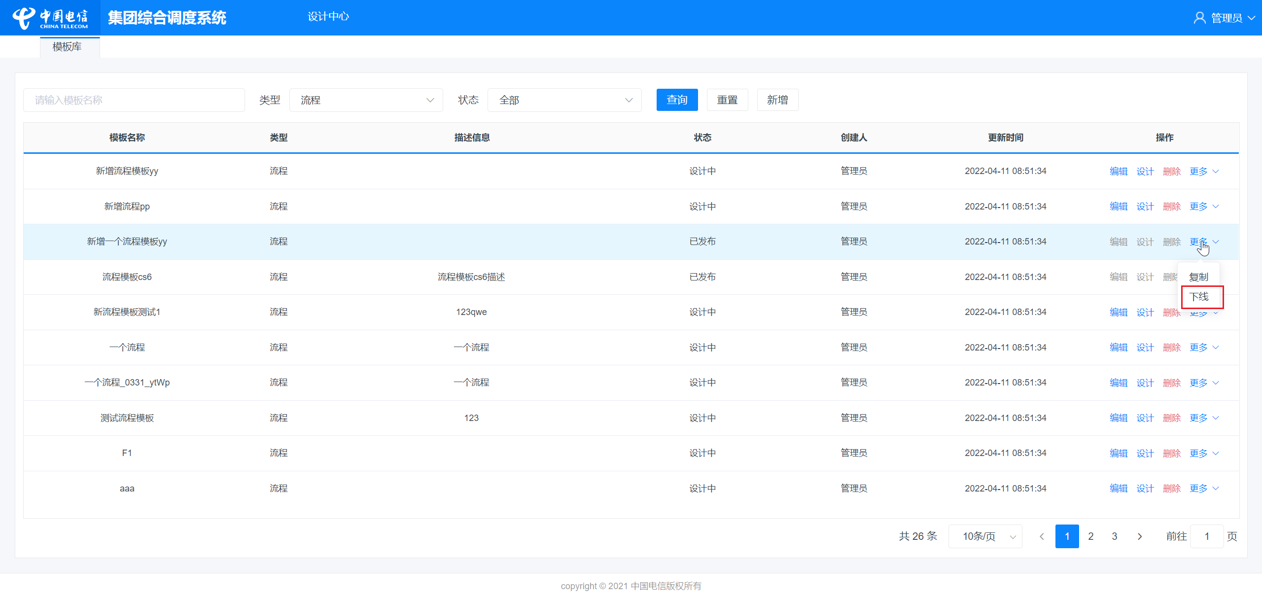Choose 复制 from the open menu
1262x597 pixels.
(1198, 277)
